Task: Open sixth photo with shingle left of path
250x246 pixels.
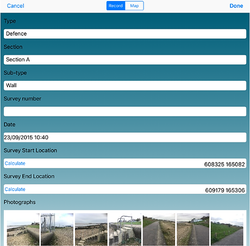Action: coord(193,229)
